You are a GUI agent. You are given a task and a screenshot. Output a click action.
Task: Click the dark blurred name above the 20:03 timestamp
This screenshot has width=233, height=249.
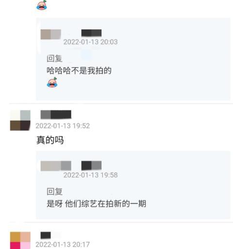[x=91, y=33]
